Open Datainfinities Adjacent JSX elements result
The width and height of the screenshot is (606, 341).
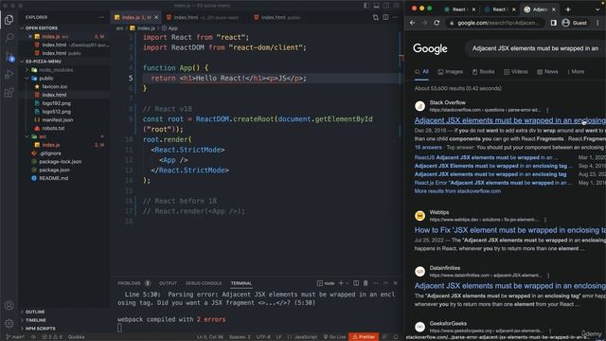click(509, 286)
